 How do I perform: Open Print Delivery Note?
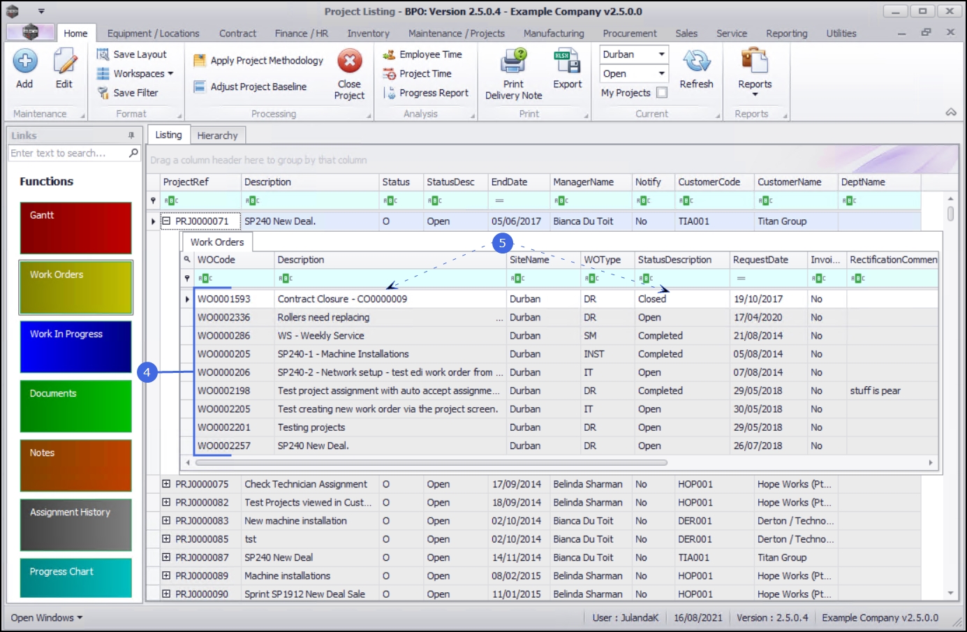(513, 62)
